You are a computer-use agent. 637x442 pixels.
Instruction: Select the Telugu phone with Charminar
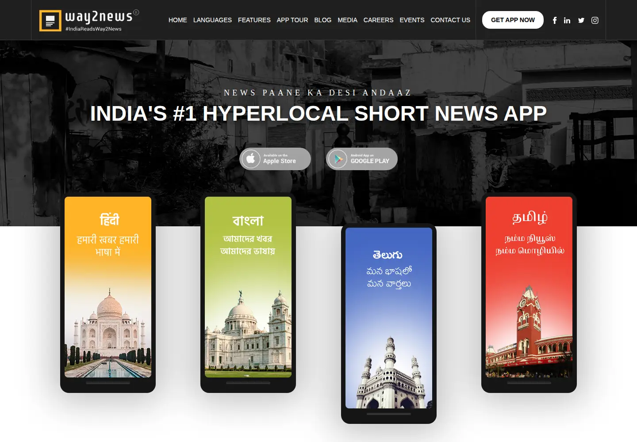(389, 324)
